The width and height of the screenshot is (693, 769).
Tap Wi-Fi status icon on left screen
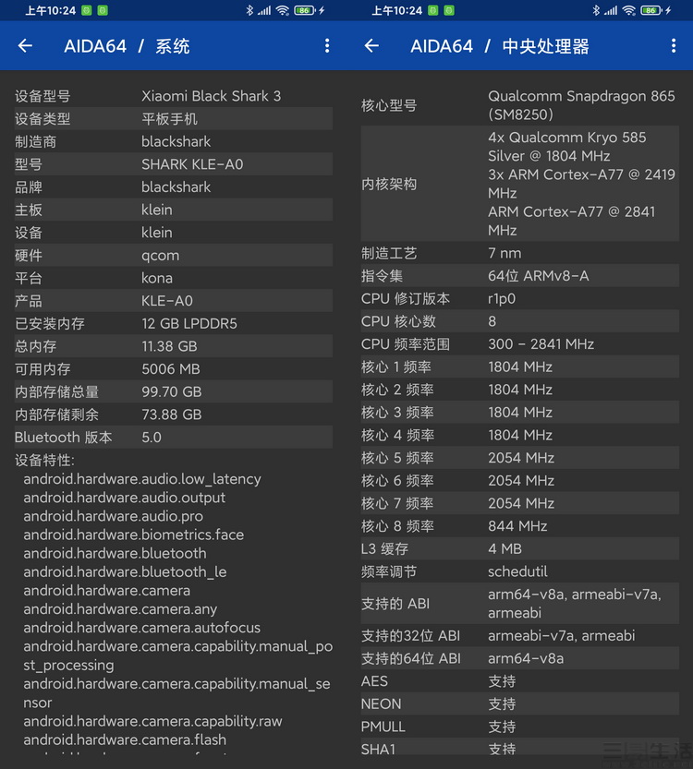(x=282, y=10)
